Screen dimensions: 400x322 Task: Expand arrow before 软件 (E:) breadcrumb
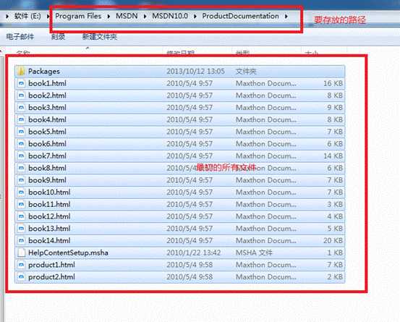[7, 17]
